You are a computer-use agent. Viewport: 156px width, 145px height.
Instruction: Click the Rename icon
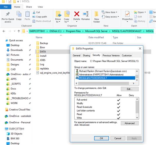86,14
